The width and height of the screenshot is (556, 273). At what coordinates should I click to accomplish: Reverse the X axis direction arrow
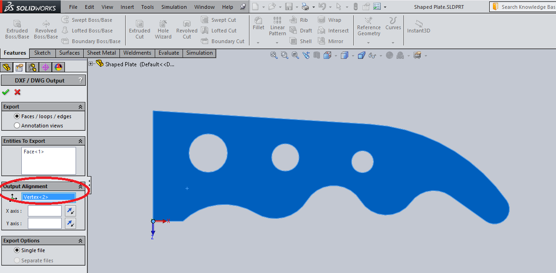pyautogui.click(x=70, y=211)
